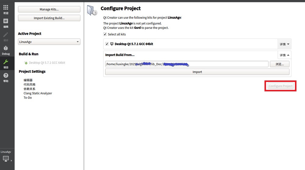This screenshot has height=170, width=305.
Task: Click the Desktop Qt 5.7.1 GCC 64bit kit label
Action: (134, 44)
